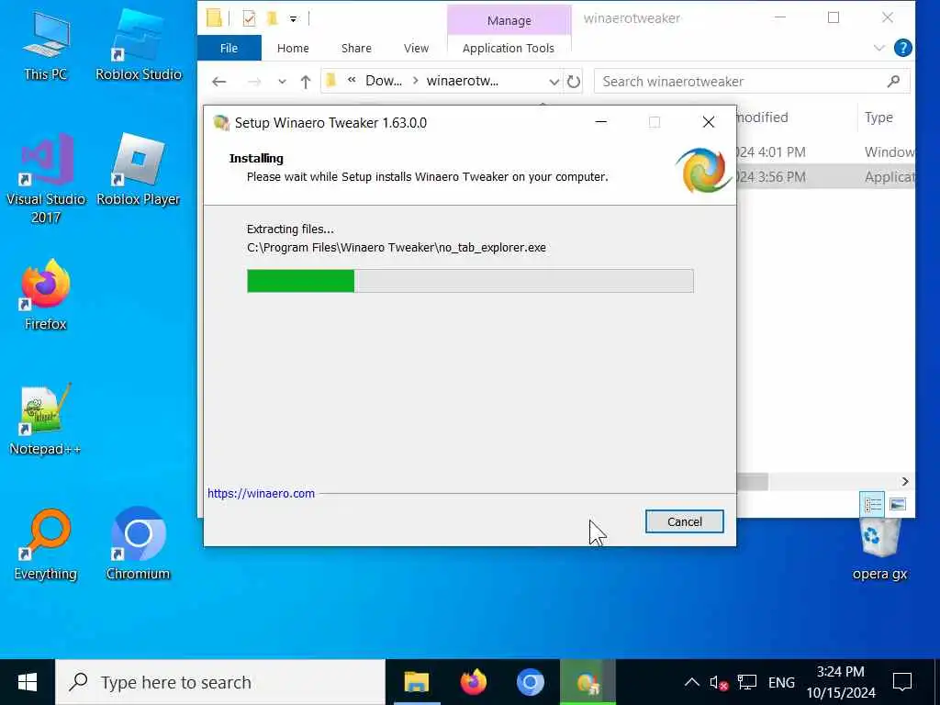Open the View ribbon tab
The image size is (940, 705).
416,48
